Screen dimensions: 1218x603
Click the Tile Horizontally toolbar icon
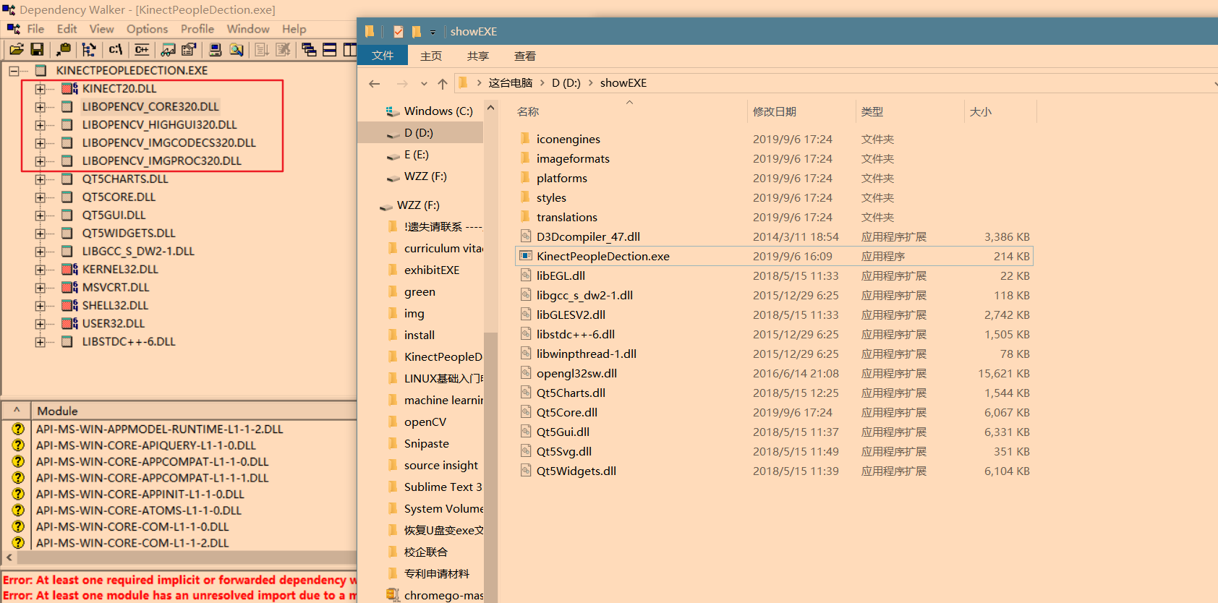(330, 49)
